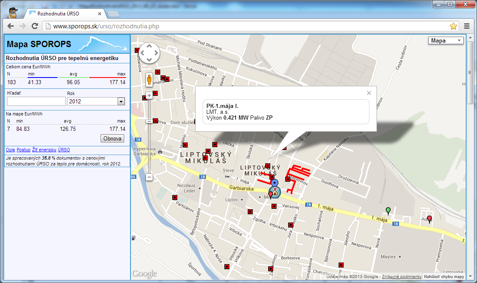Select the Rozhodnutia ÚRSO tab

(x=58, y=14)
